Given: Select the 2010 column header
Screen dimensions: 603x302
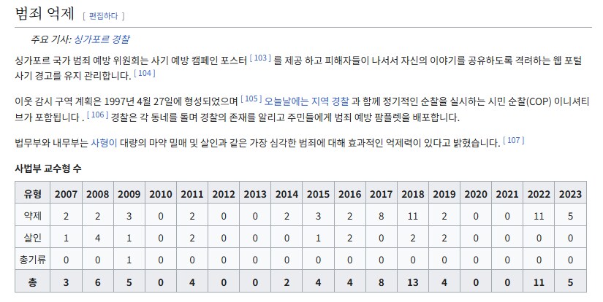Looking at the screenshot, I should [161, 193].
